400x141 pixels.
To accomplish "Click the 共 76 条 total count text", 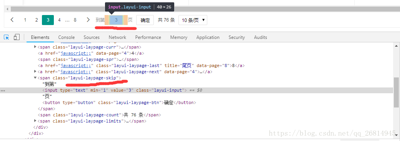I will tap(166, 20).
